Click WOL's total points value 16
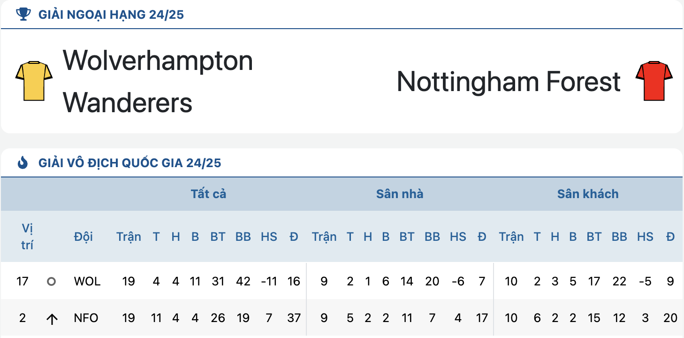 coord(294,282)
